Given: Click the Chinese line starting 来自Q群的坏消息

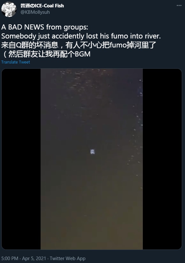Looking at the screenshot, I should [x=79, y=45].
